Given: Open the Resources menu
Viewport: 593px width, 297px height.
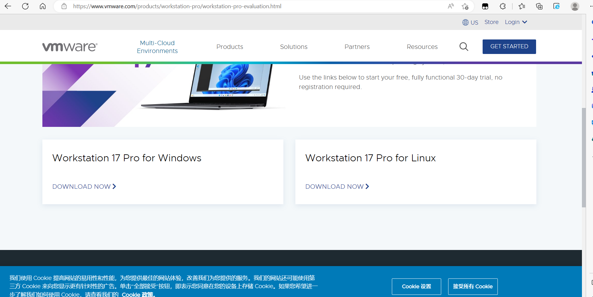Looking at the screenshot, I should pyautogui.click(x=422, y=47).
